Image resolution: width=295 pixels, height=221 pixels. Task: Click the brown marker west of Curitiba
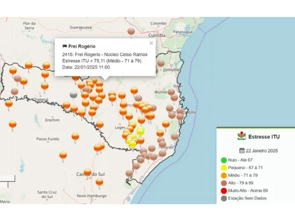(x=131, y=31)
